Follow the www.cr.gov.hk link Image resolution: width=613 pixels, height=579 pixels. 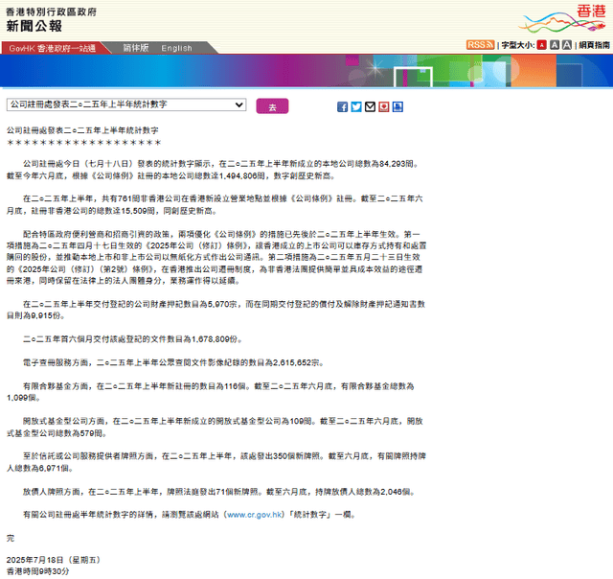255,515
